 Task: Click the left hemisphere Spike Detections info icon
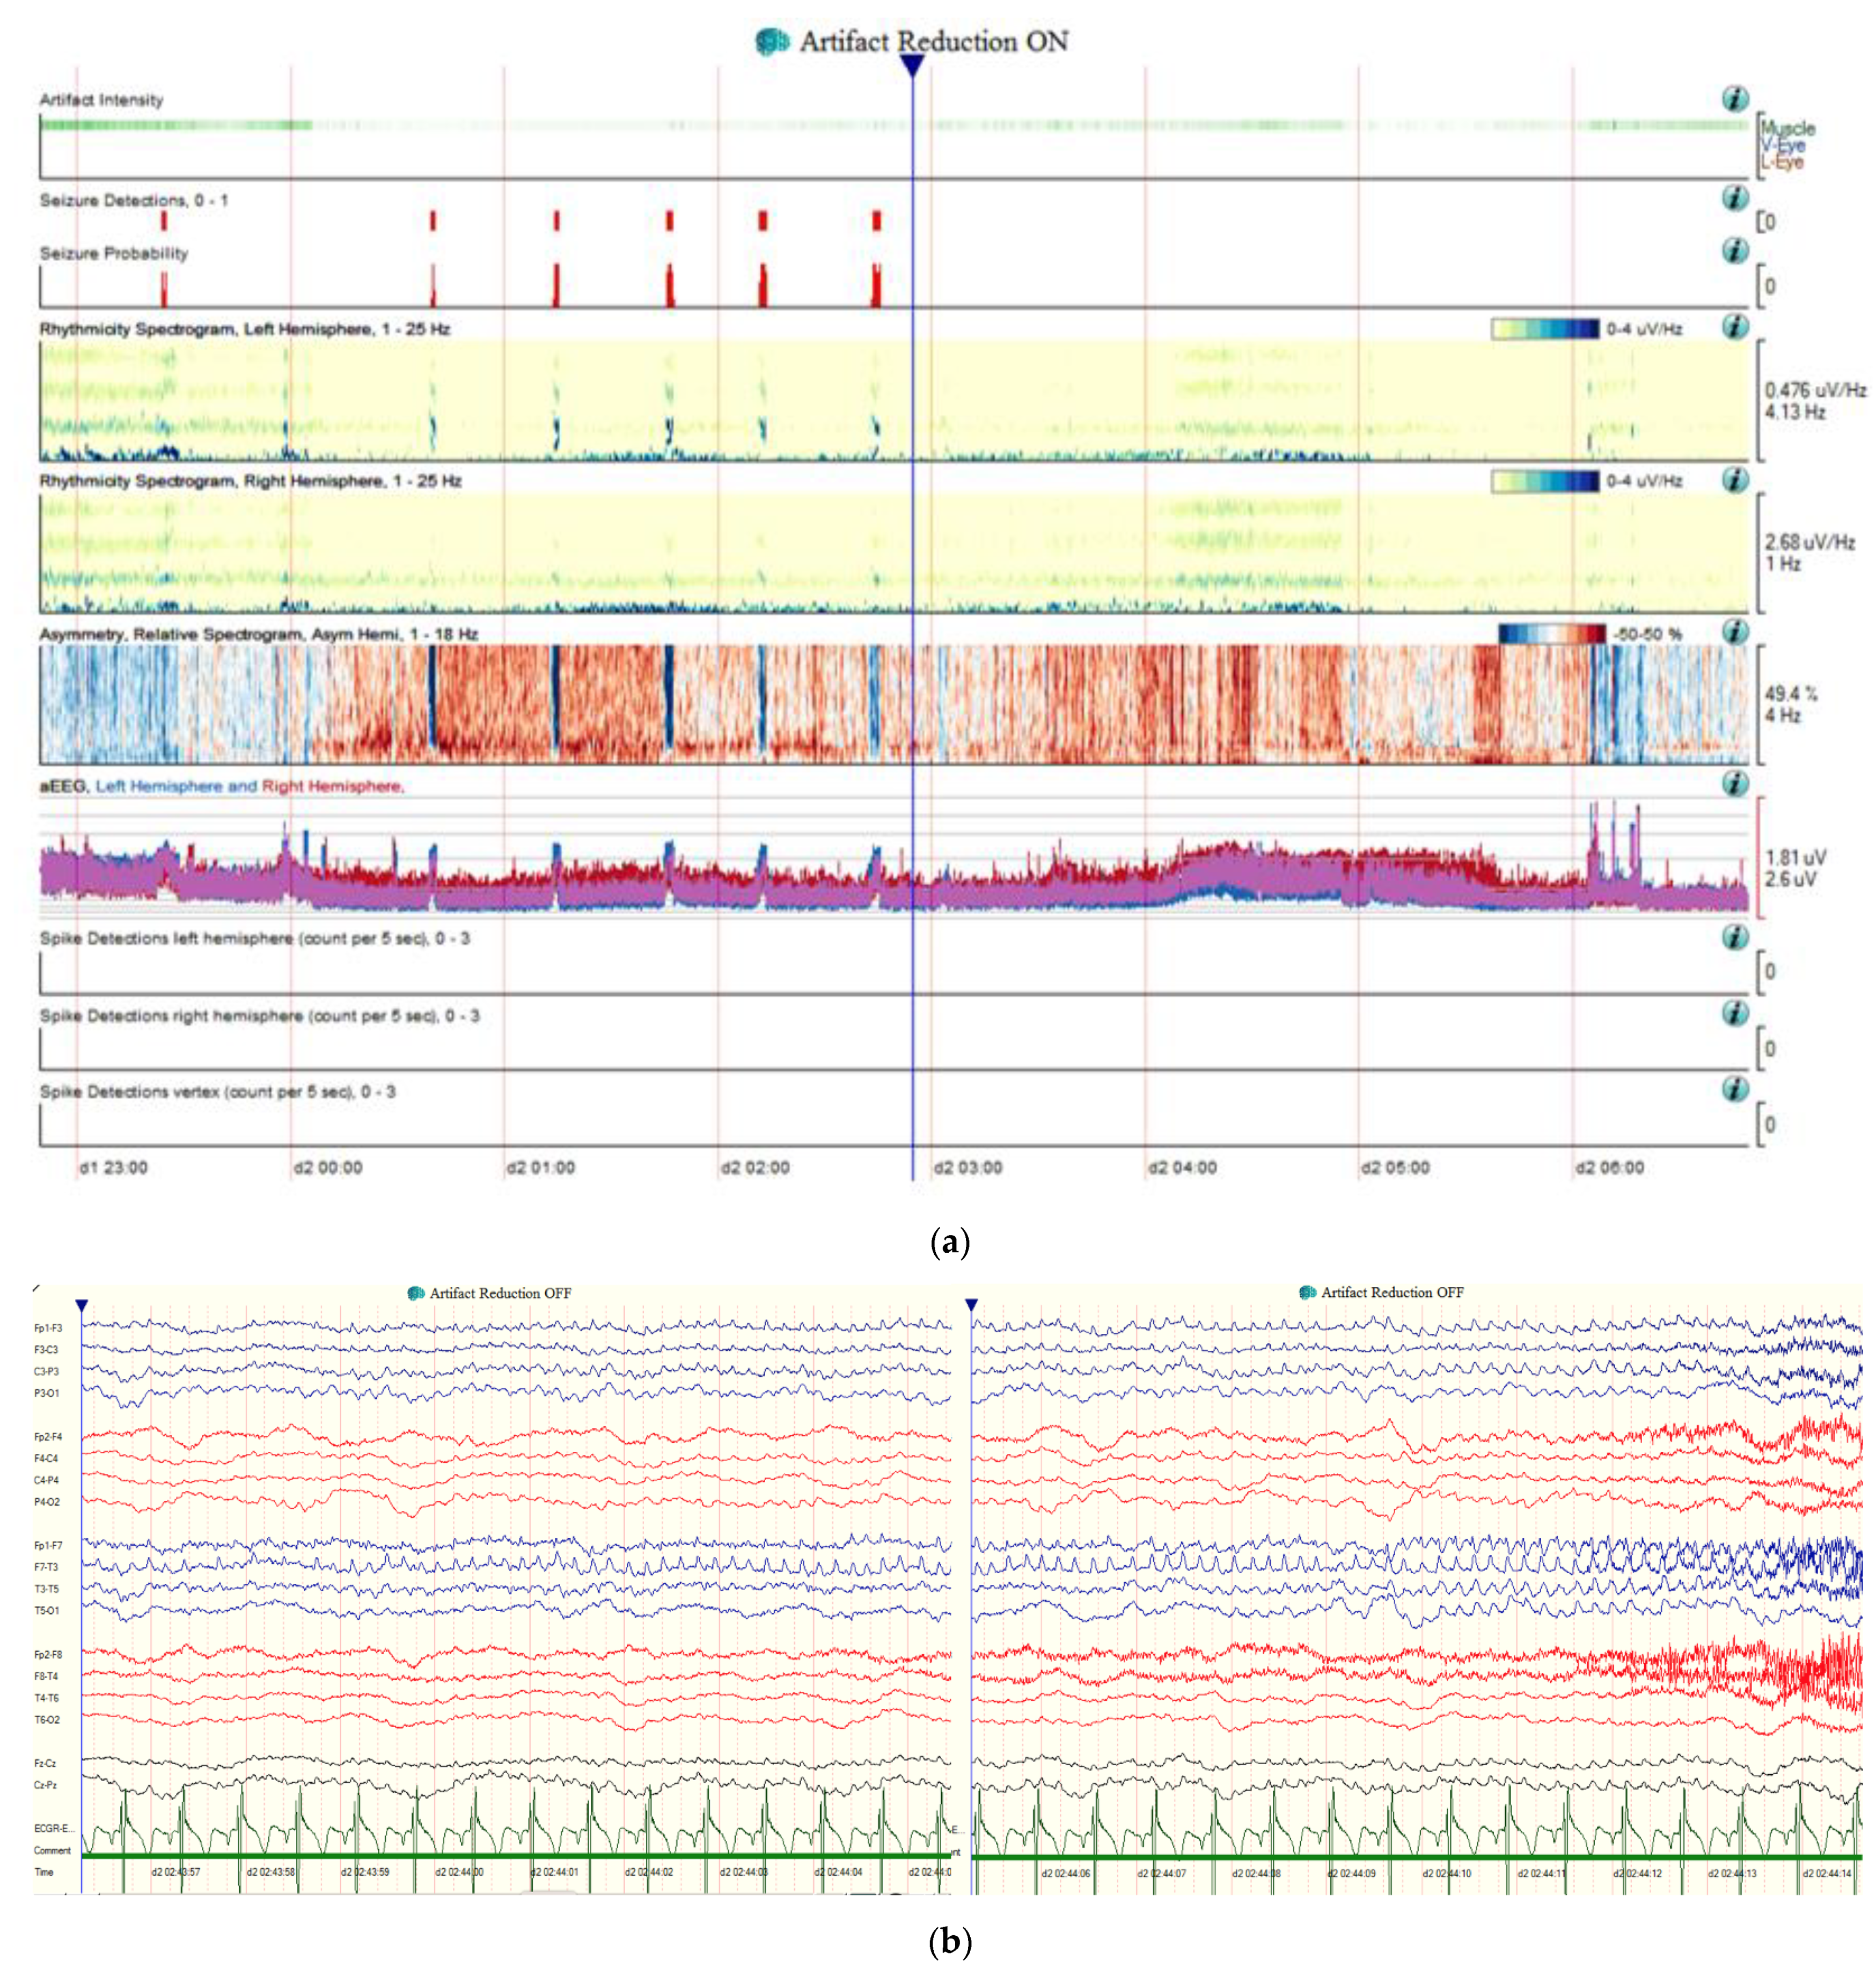pyautogui.click(x=1735, y=936)
